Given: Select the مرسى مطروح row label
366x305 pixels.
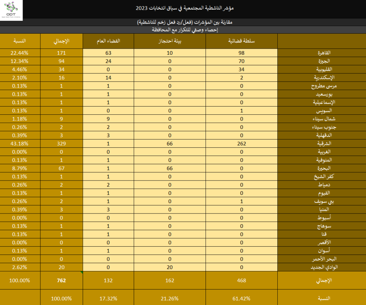Looking at the screenshot, I should click(x=324, y=86).
